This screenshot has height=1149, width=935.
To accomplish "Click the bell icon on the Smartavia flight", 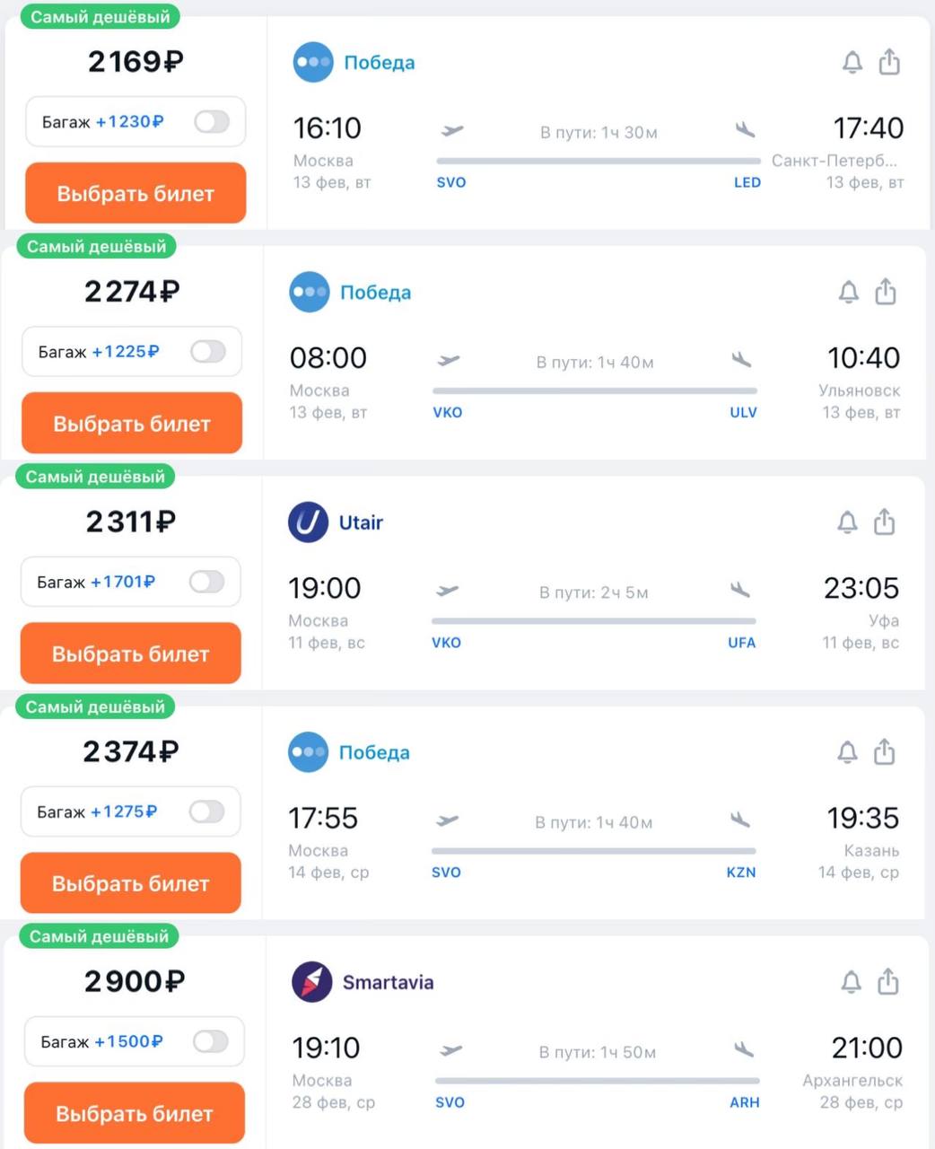I will pos(852,982).
